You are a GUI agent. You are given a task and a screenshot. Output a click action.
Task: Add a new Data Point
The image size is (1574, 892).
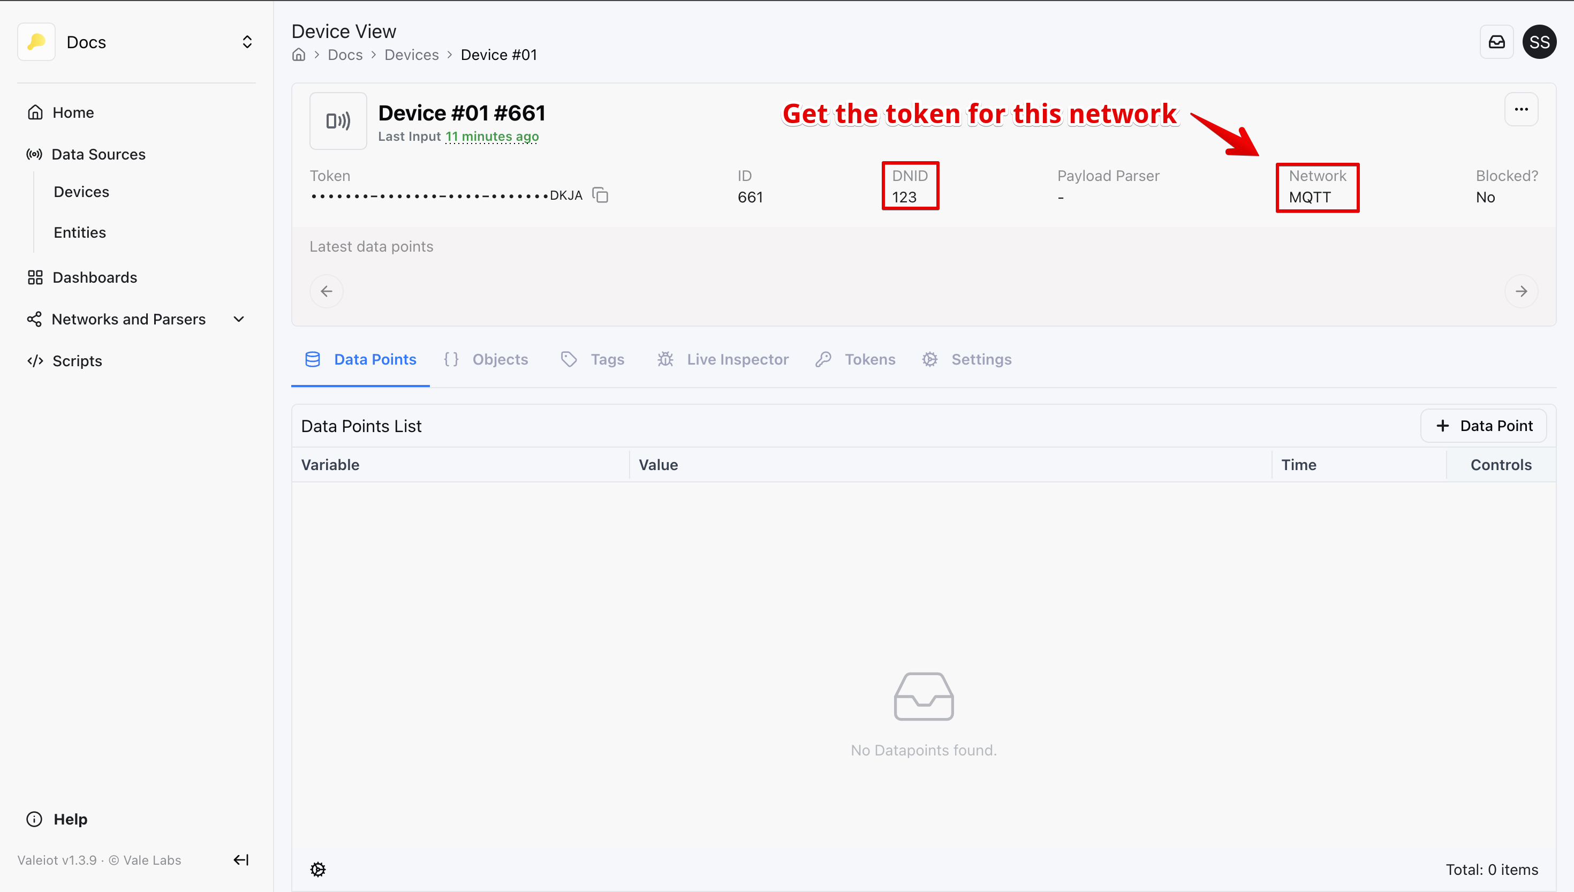click(x=1484, y=425)
